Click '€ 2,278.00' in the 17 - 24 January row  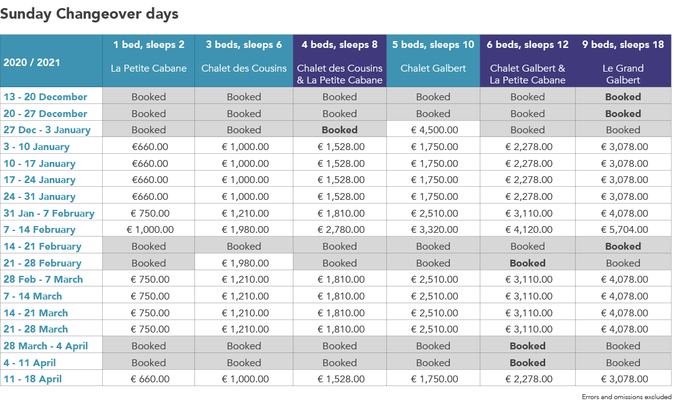[529, 180]
